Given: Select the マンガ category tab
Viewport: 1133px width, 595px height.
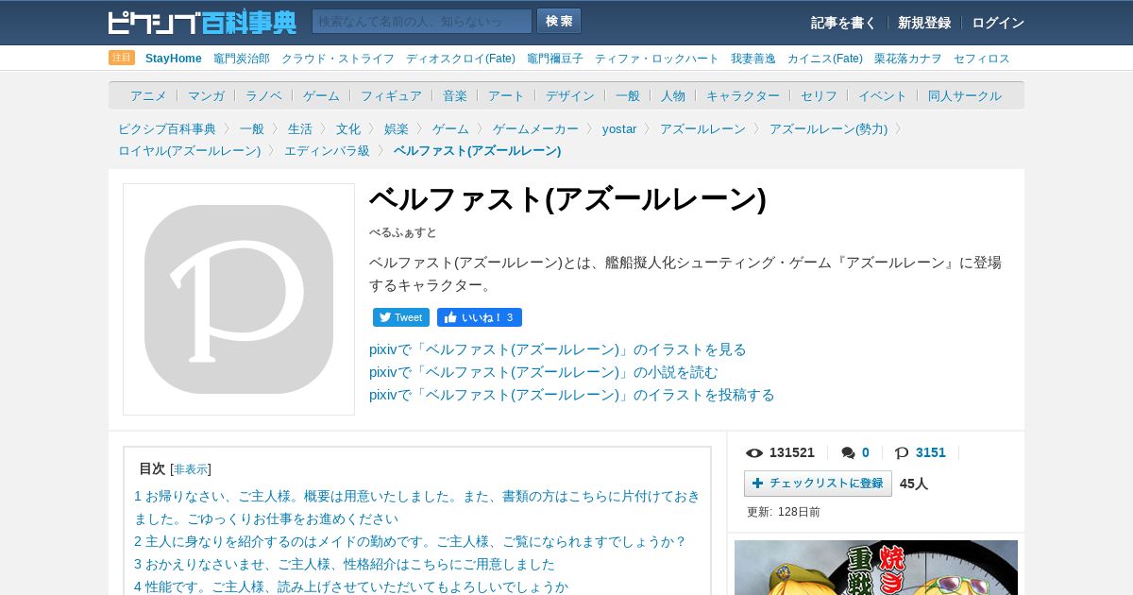Looking at the screenshot, I should click(206, 95).
